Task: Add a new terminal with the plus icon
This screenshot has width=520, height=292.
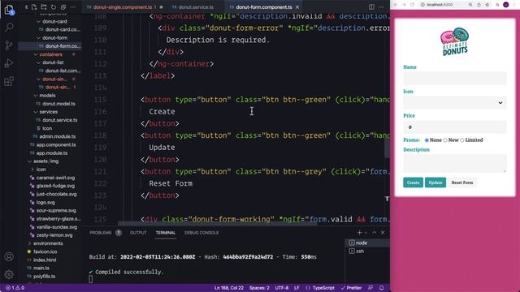Action: tap(359, 233)
